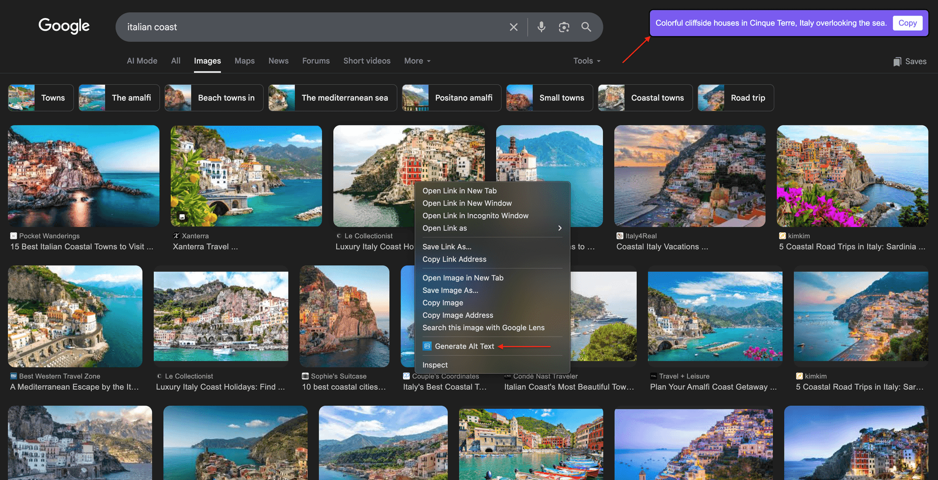Click the search magnifier icon

click(x=586, y=27)
